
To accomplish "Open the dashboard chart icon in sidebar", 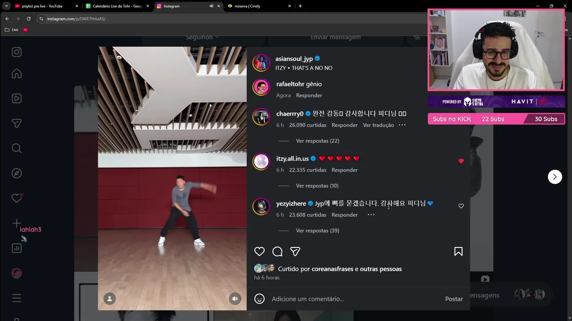I will point(17,248).
